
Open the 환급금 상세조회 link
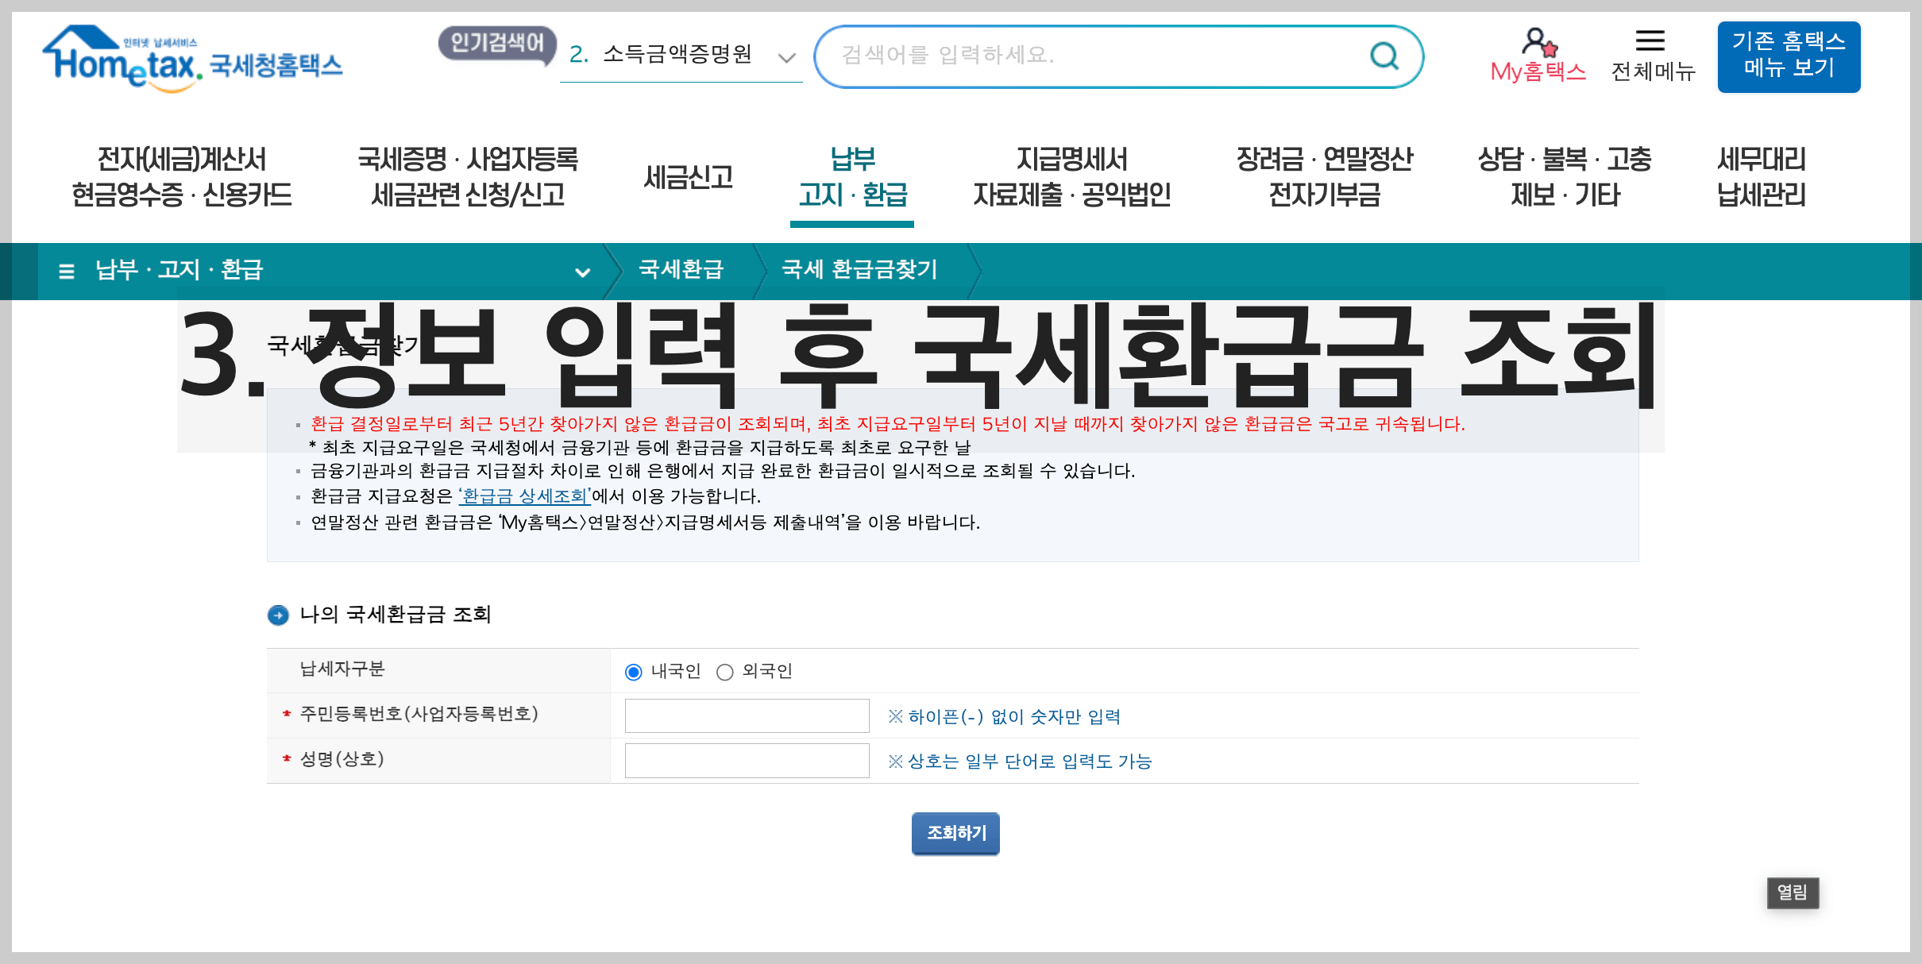pyautogui.click(x=524, y=496)
